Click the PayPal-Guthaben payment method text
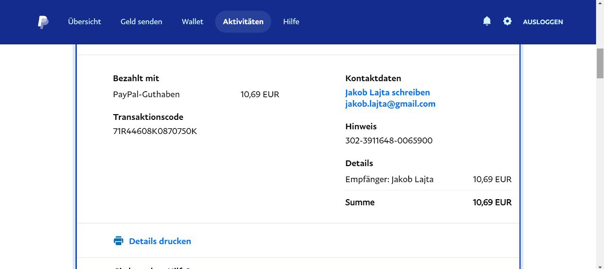The width and height of the screenshot is (604, 269). pyautogui.click(x=146, y=94)
